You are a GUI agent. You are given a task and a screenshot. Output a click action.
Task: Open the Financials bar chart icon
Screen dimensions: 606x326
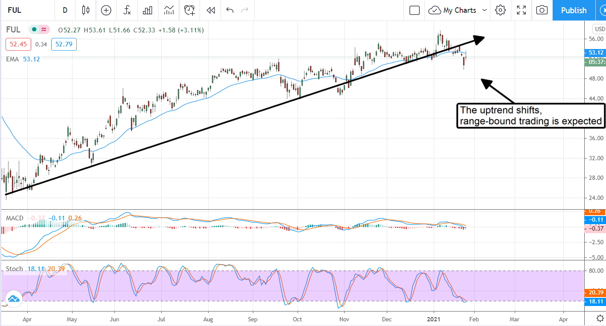tap(148, 10)
